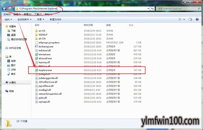Sort by 名称 column header

point(37,25)
